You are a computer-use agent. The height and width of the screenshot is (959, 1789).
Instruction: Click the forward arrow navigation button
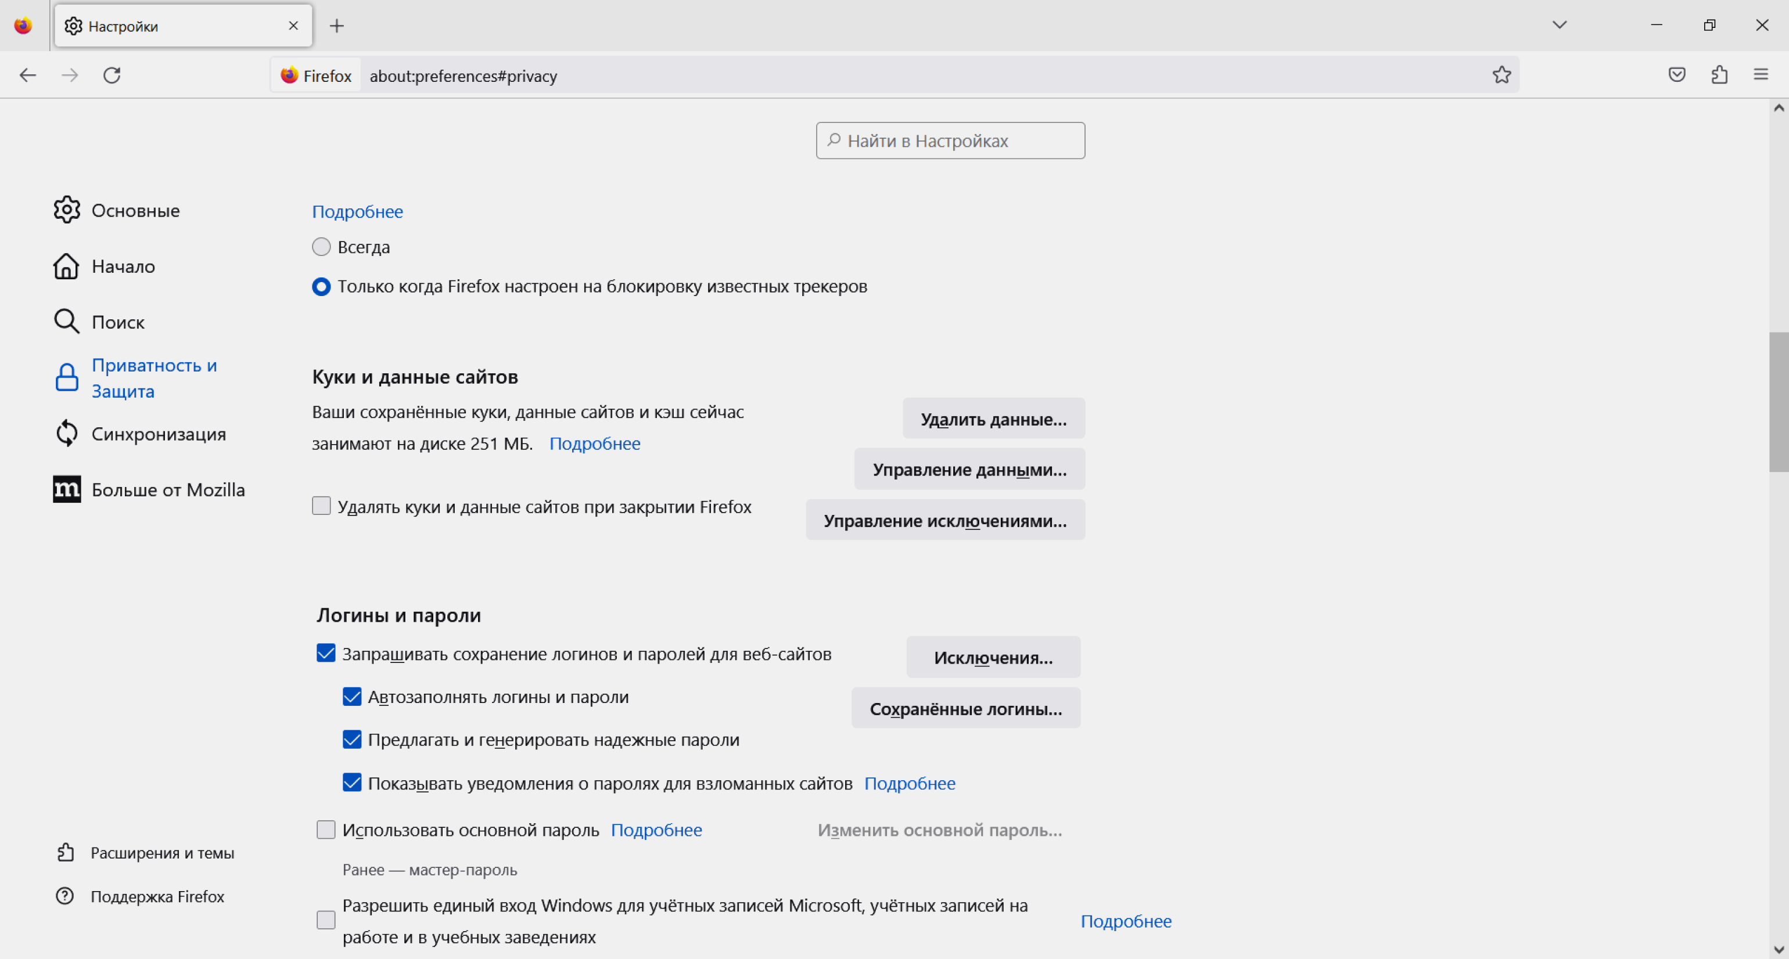tap(70, 75)
